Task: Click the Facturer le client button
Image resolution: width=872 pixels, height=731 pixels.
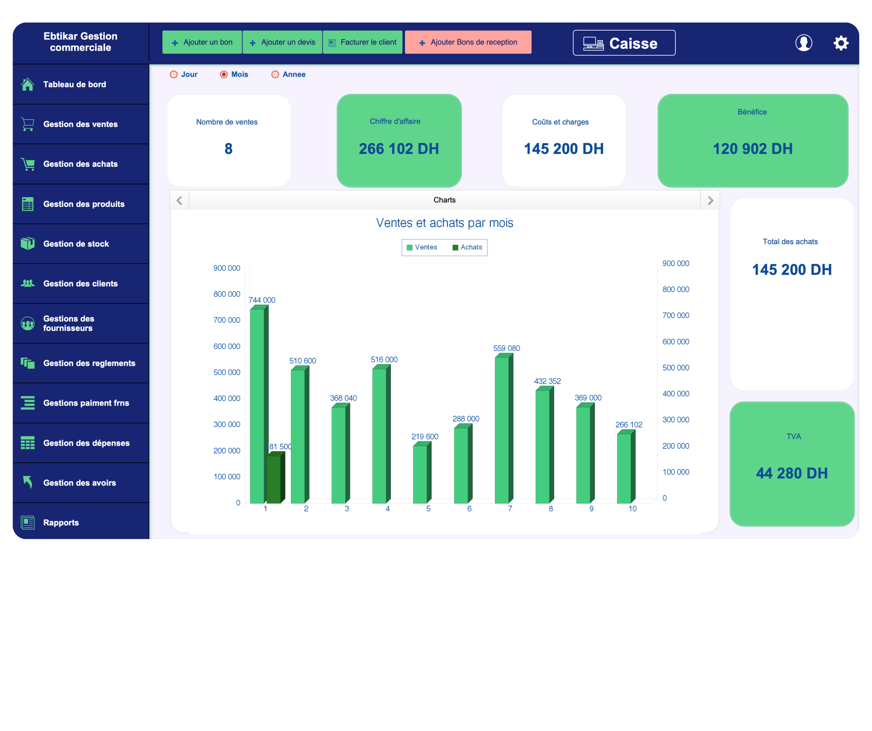Action: 362,42
